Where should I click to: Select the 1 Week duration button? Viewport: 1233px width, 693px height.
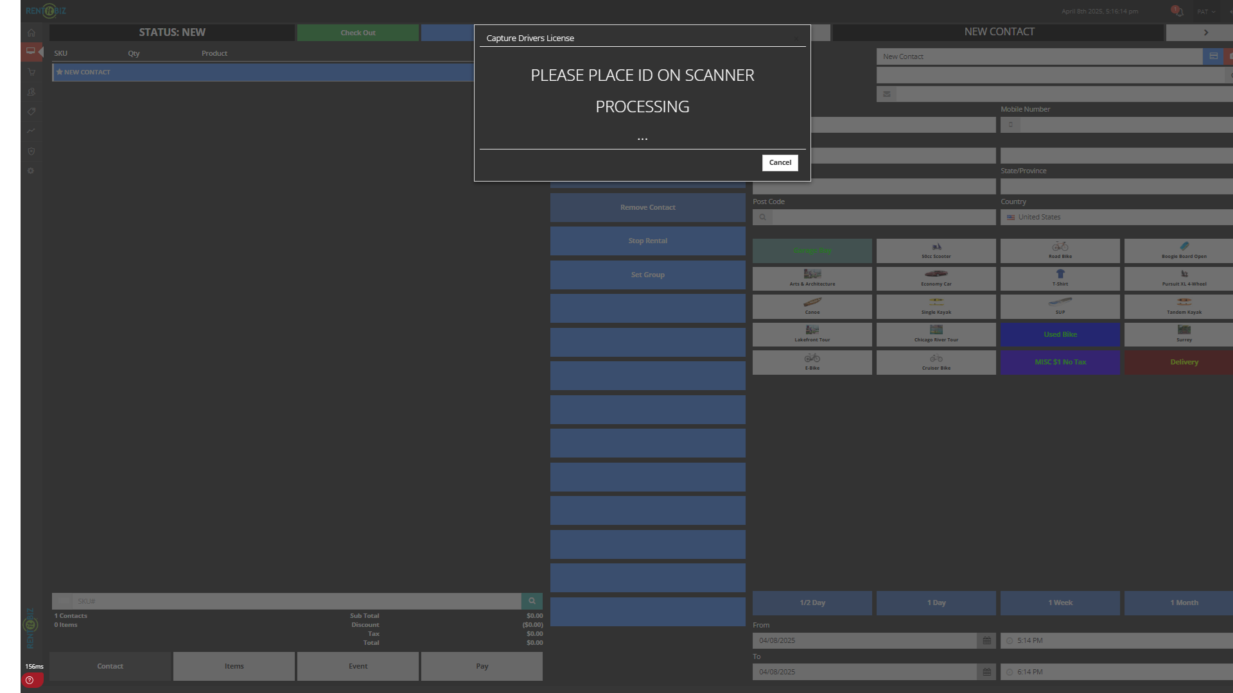pos(1060,603)
